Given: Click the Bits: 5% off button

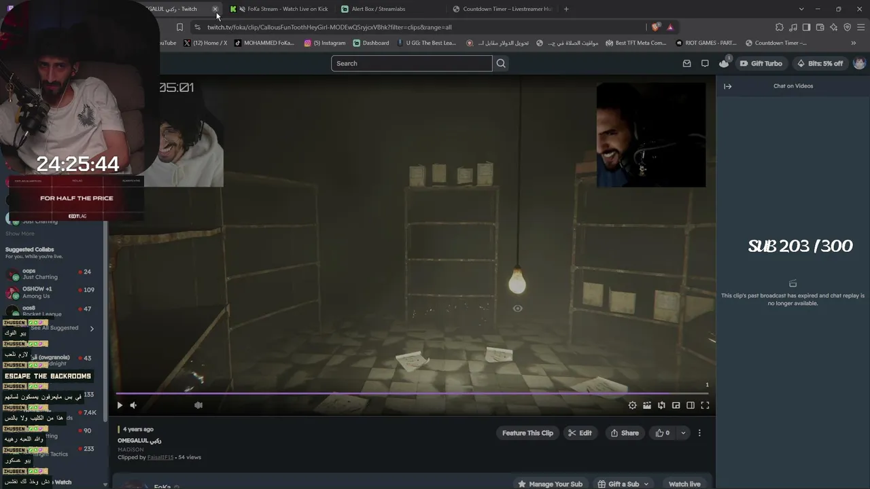Looking at the screenshot, I should click(820, 63).
